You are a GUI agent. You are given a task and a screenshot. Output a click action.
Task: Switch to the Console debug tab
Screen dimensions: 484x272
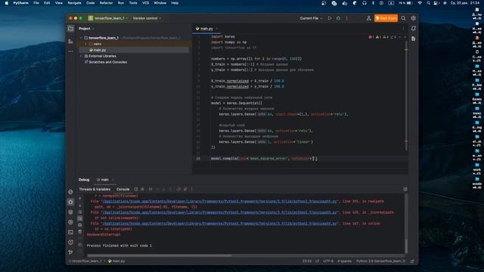(123, 190)
